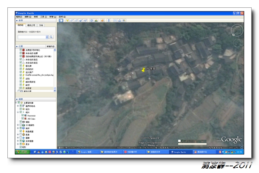View location in Google Maps icon

[124, 20]
